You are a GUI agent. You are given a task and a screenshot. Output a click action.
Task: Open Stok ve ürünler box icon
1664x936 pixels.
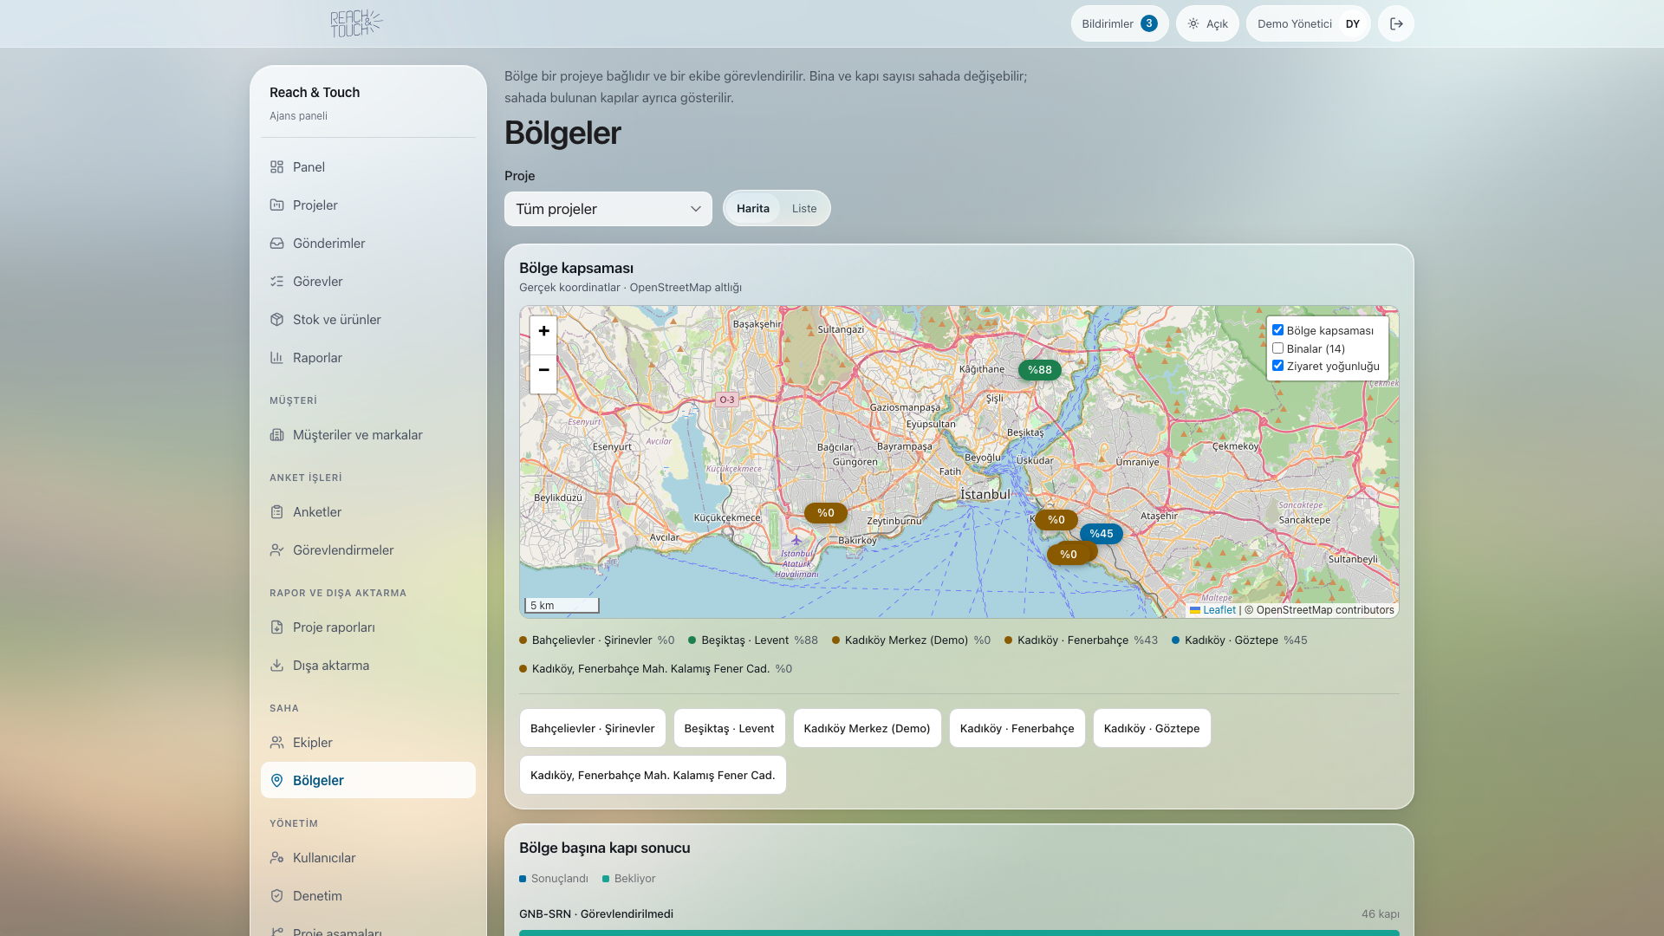[x=276, y=320]
